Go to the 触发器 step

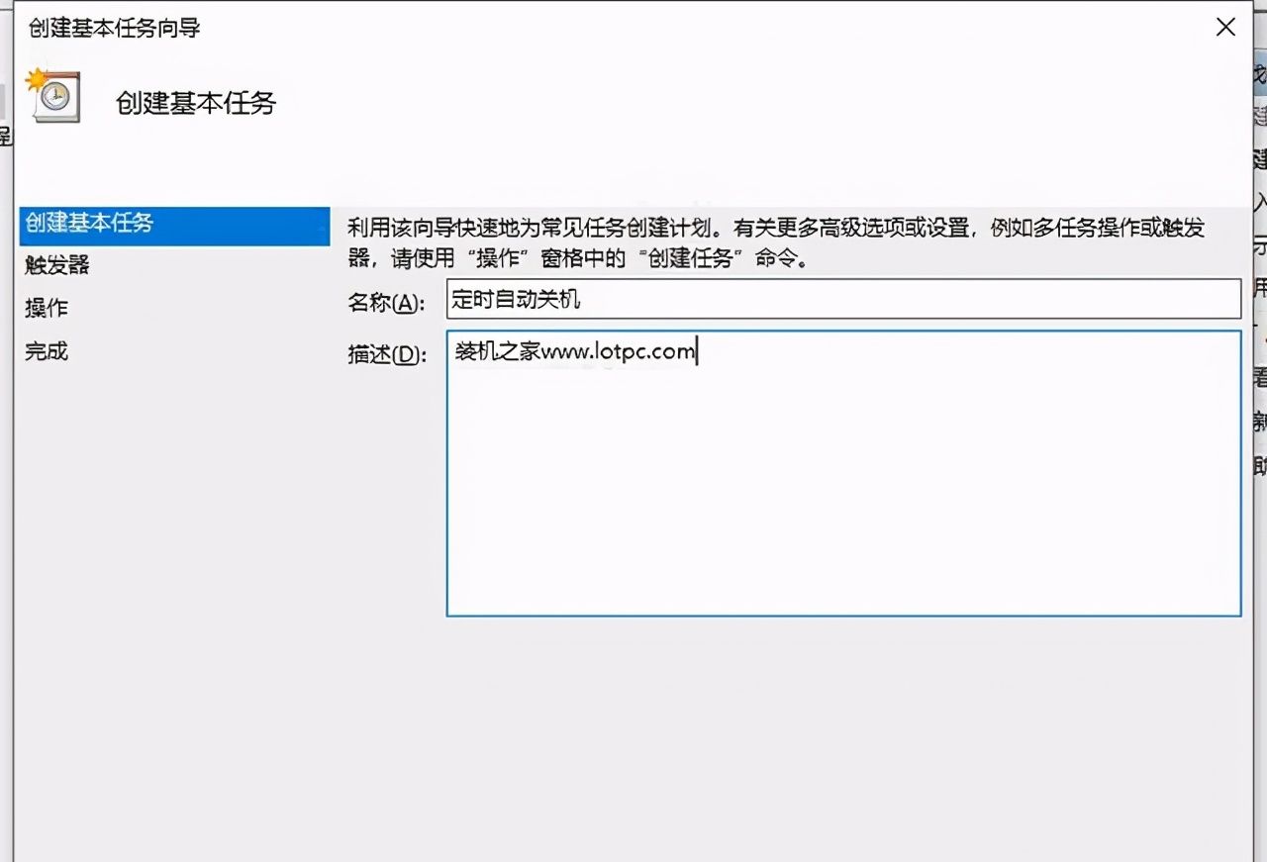pyautogui.click(x=57, y=265)
